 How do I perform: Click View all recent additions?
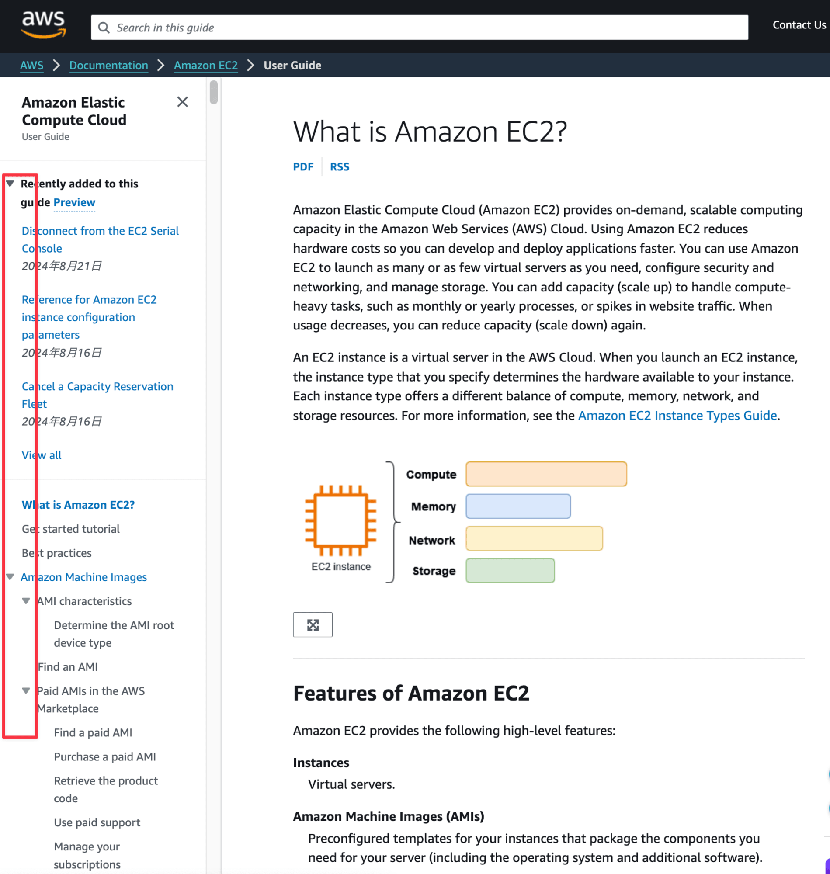click(x=42, y=455)
